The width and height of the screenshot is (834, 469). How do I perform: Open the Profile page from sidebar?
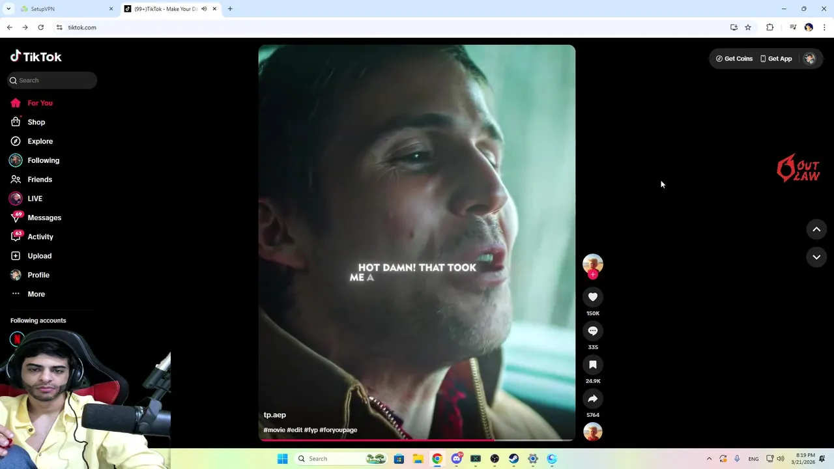[30, 275]
